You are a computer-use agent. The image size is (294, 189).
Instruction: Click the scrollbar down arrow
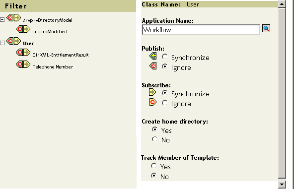pos(282,185)
